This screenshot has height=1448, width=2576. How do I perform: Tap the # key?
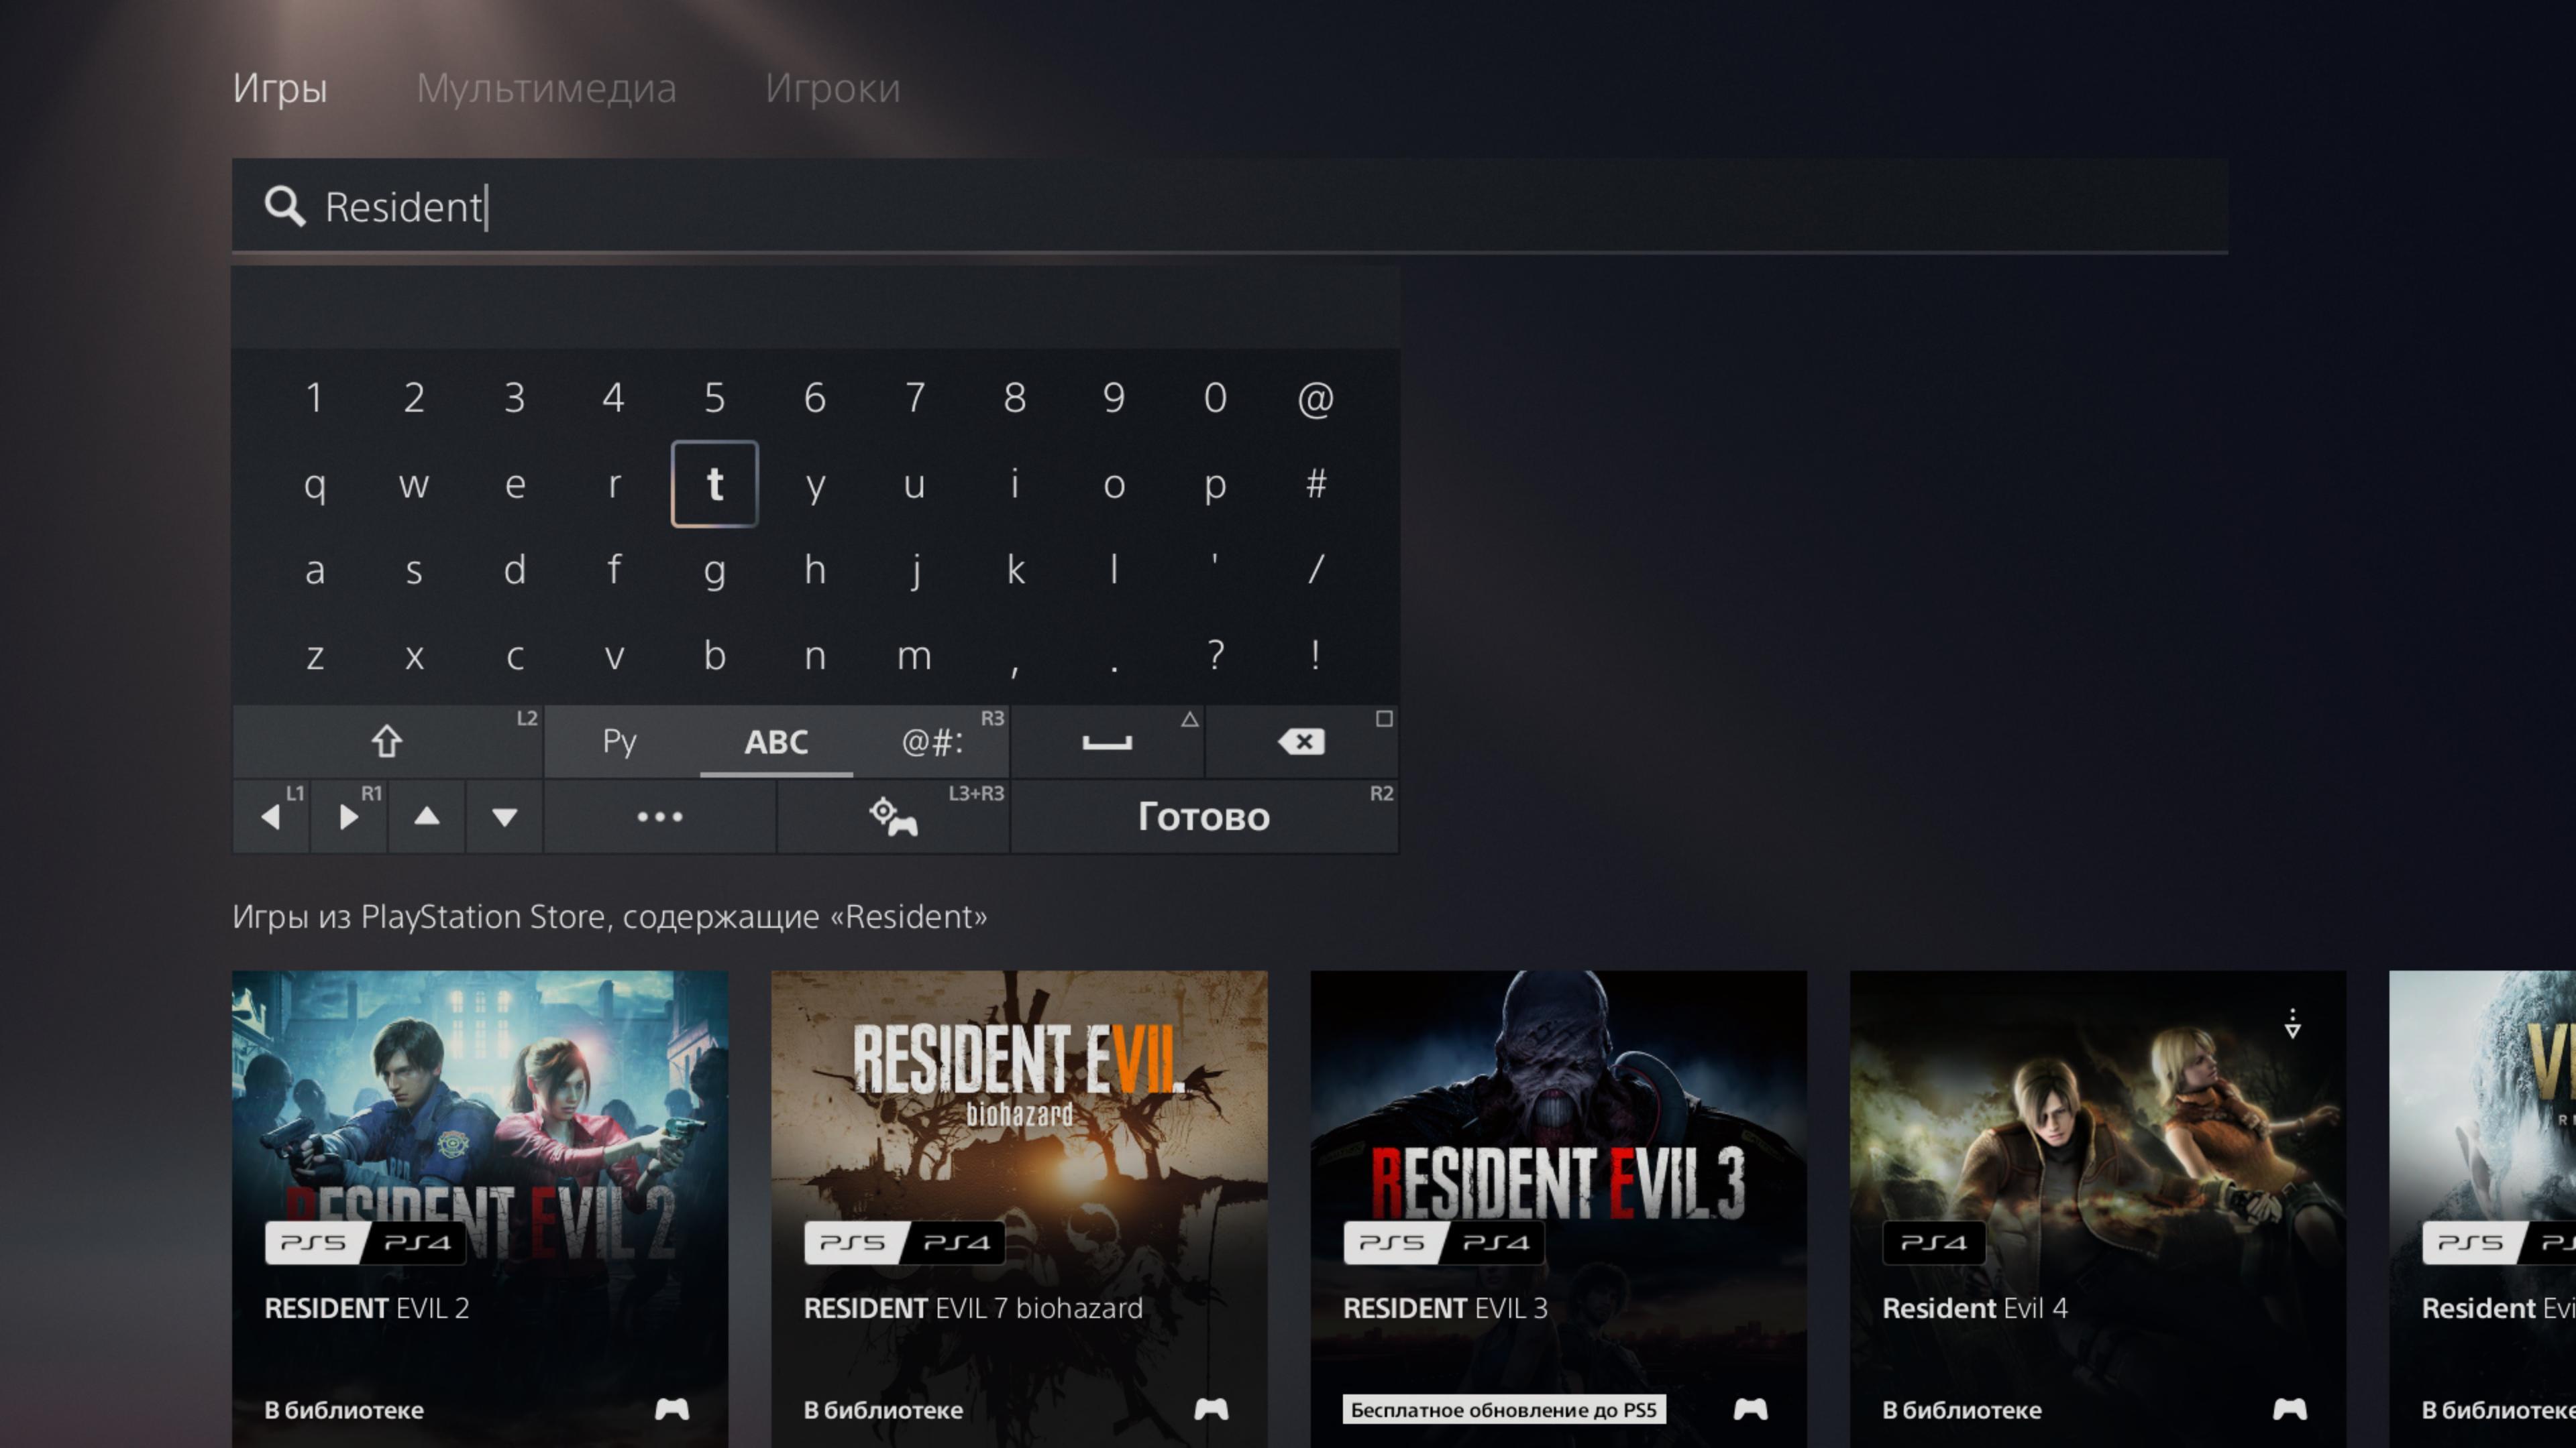click(x=1315, y=483)
